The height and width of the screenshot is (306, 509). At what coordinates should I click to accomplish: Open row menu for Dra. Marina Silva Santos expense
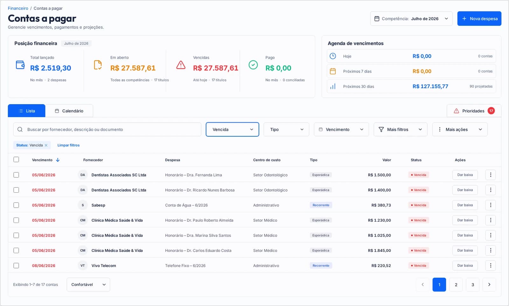point(491,235)
